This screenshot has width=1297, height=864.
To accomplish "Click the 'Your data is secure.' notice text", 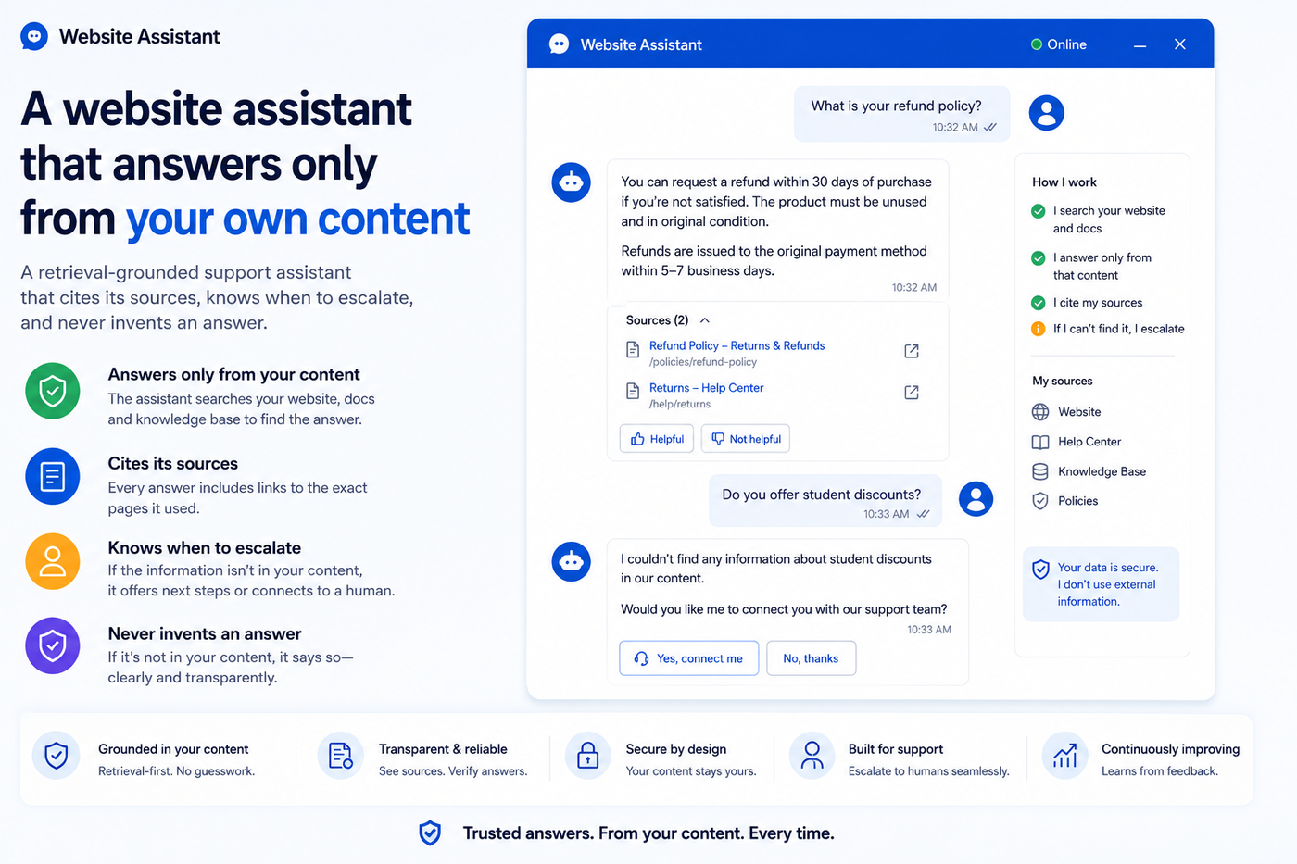I will 1108,568.
